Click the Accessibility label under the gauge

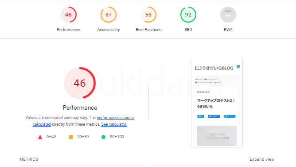pos(109,30)
